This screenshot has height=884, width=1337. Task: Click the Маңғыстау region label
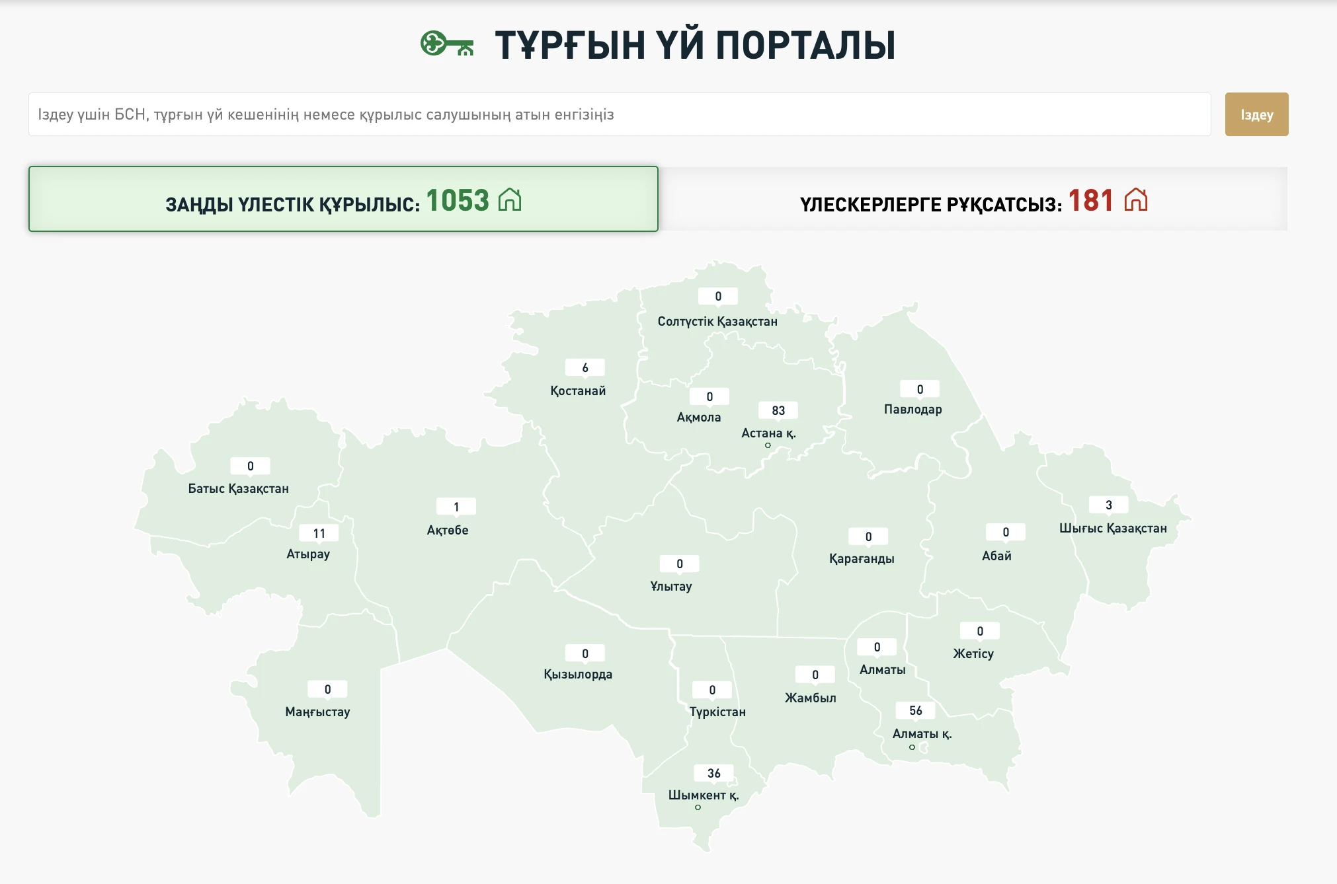(x=317, y=712)
